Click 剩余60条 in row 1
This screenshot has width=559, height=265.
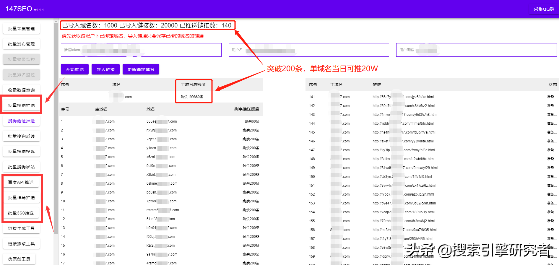tap(252, 121)
